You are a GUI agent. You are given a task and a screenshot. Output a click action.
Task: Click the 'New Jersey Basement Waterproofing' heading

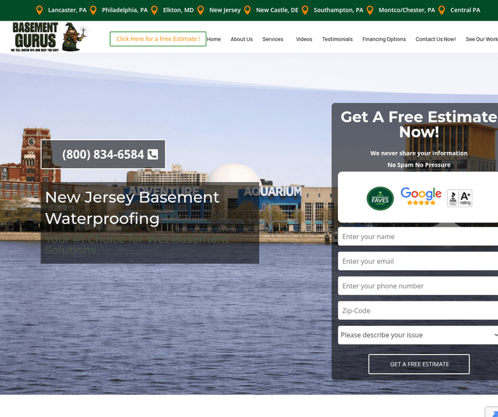[132, 208]
